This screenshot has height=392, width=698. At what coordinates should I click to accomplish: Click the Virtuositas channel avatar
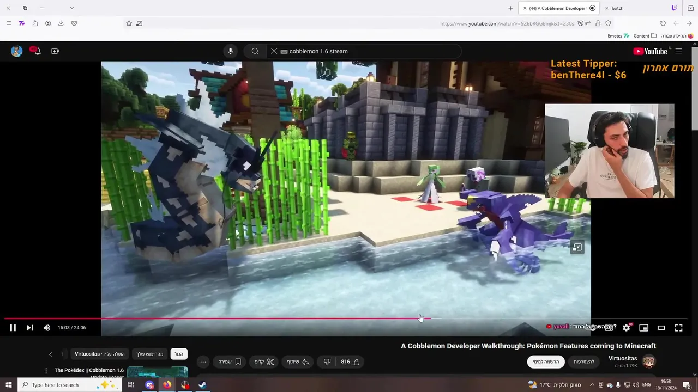pos(649,362)
